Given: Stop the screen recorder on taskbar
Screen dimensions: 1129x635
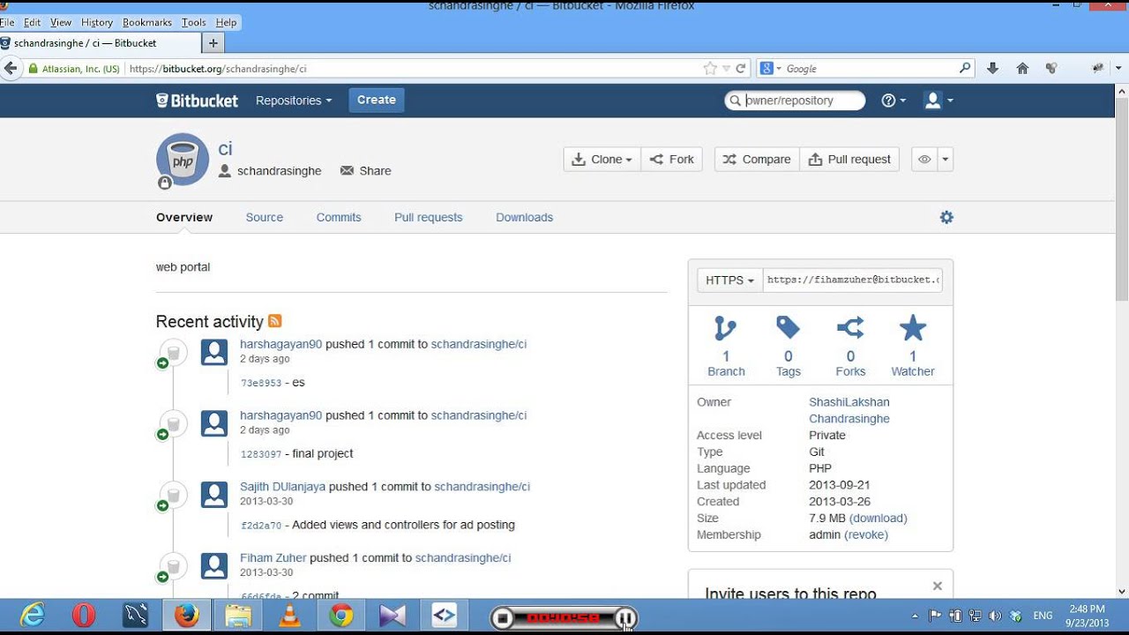Looking at the screenshot, I should click(x=503, y=618).
